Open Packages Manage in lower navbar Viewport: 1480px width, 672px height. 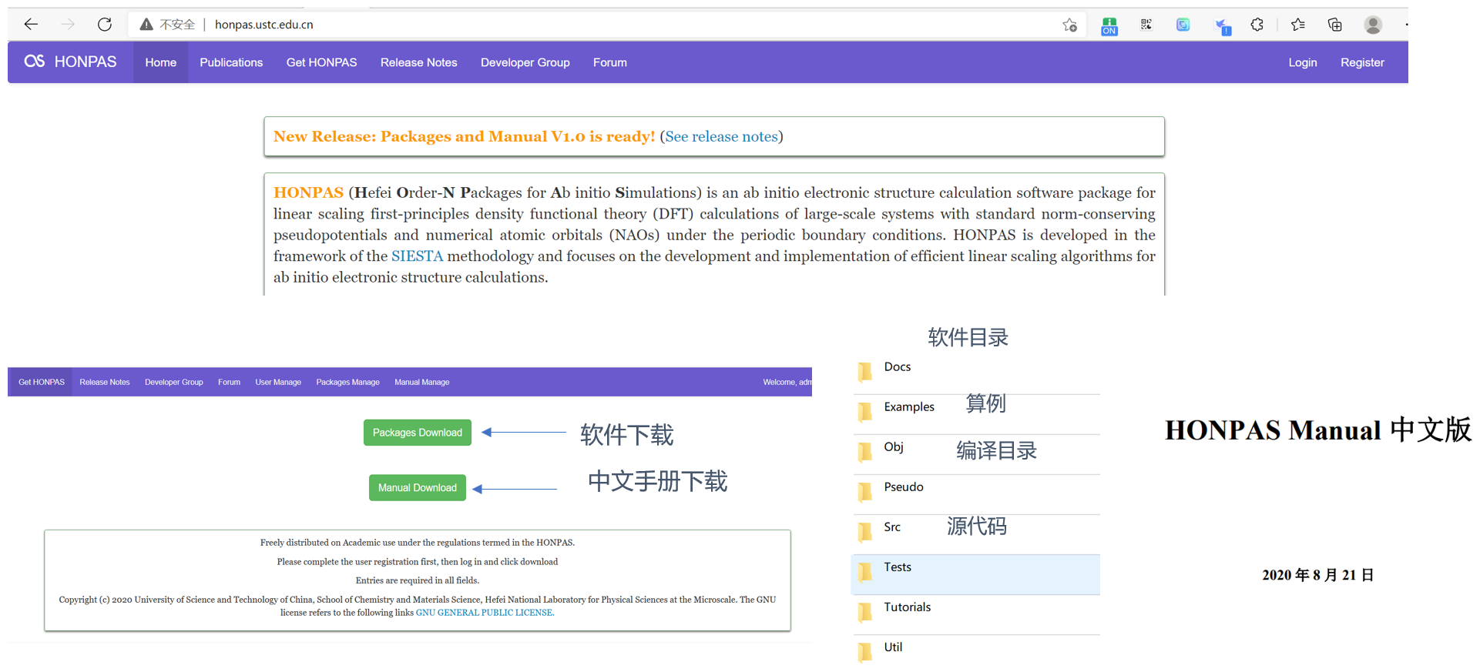(x=347, y=382)
